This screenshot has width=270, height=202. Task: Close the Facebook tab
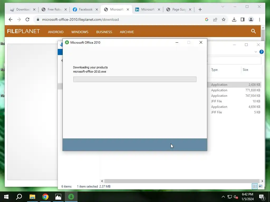97,9
